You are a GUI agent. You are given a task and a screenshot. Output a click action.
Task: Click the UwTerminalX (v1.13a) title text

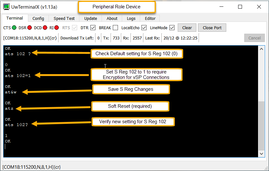(34, 7)
